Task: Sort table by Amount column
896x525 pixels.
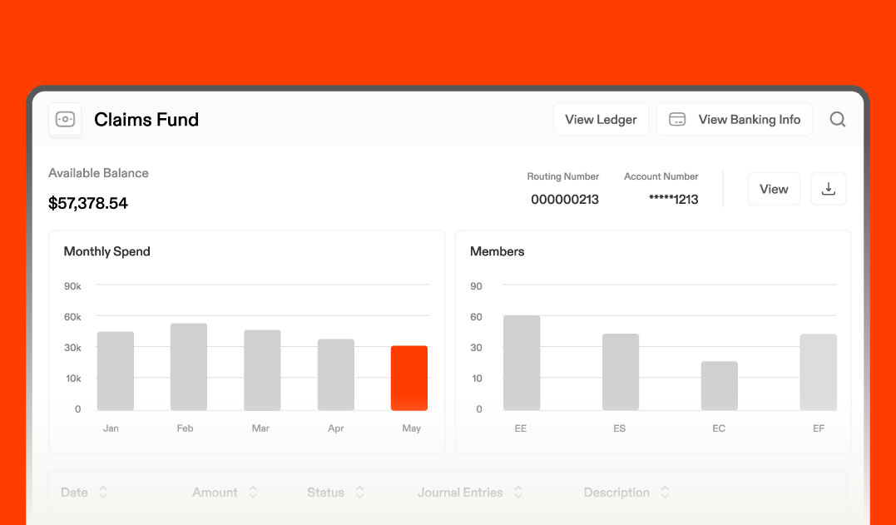Action: 225,493
